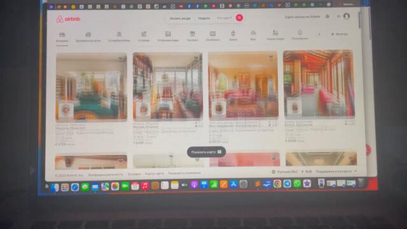
Task: Click the red search magnifier button
Action: 239,18
